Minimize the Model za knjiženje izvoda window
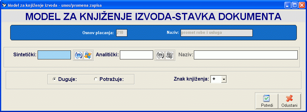This screenshot has width=307, height=112. click(x=287, y=5)
